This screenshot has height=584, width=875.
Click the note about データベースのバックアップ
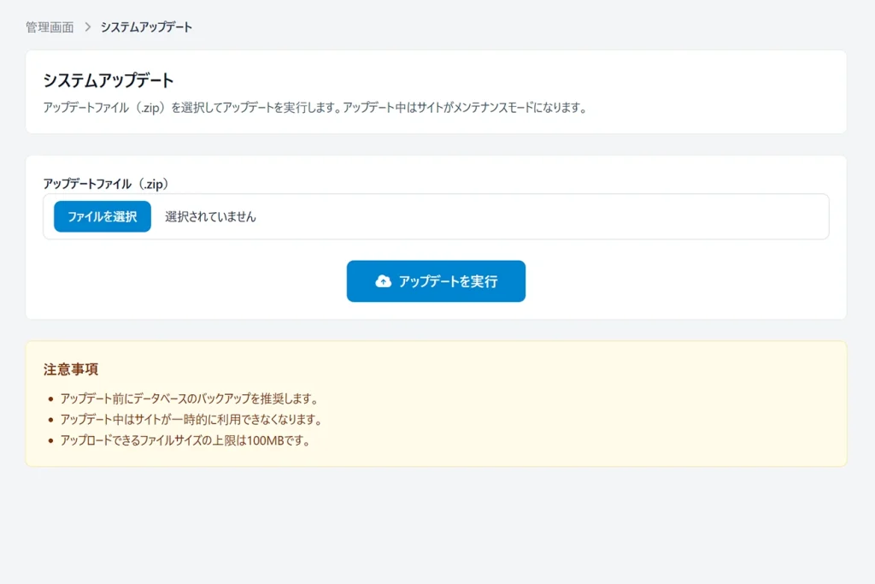[190, 398]
